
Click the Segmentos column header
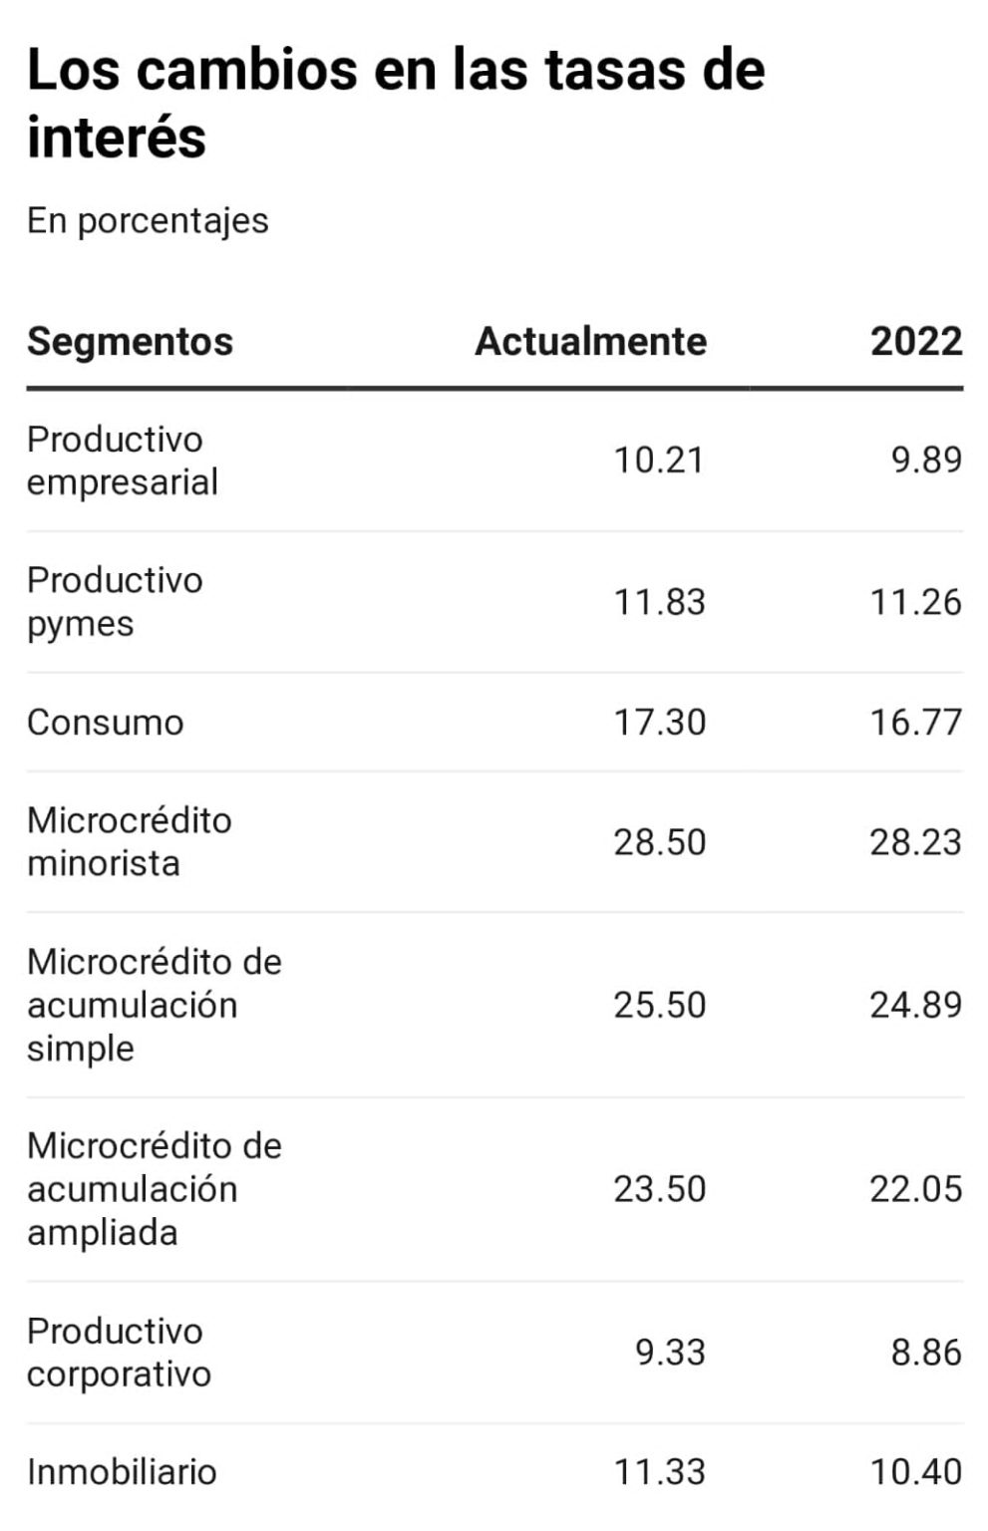[x=130, y=342]
